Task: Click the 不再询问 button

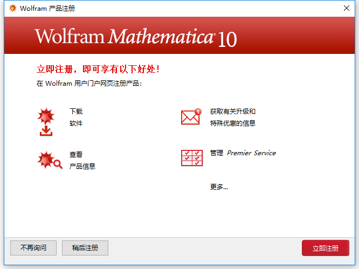Action: pyautogui.click(x=33, y=248)
